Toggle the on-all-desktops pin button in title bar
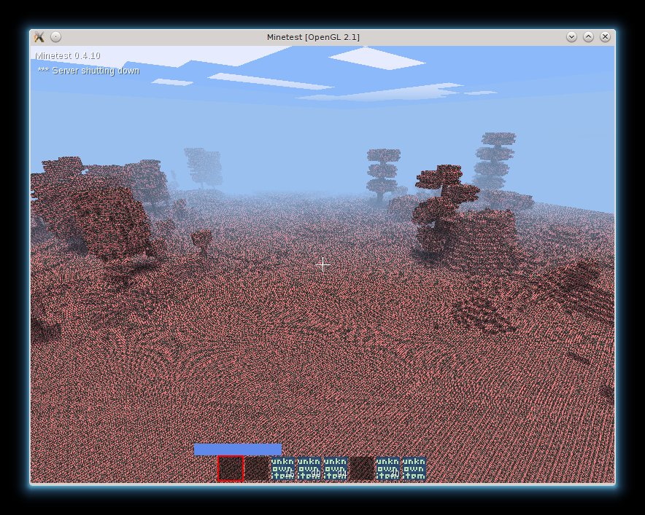The height and width of the screenshot is (515, 645). [56, 37]
